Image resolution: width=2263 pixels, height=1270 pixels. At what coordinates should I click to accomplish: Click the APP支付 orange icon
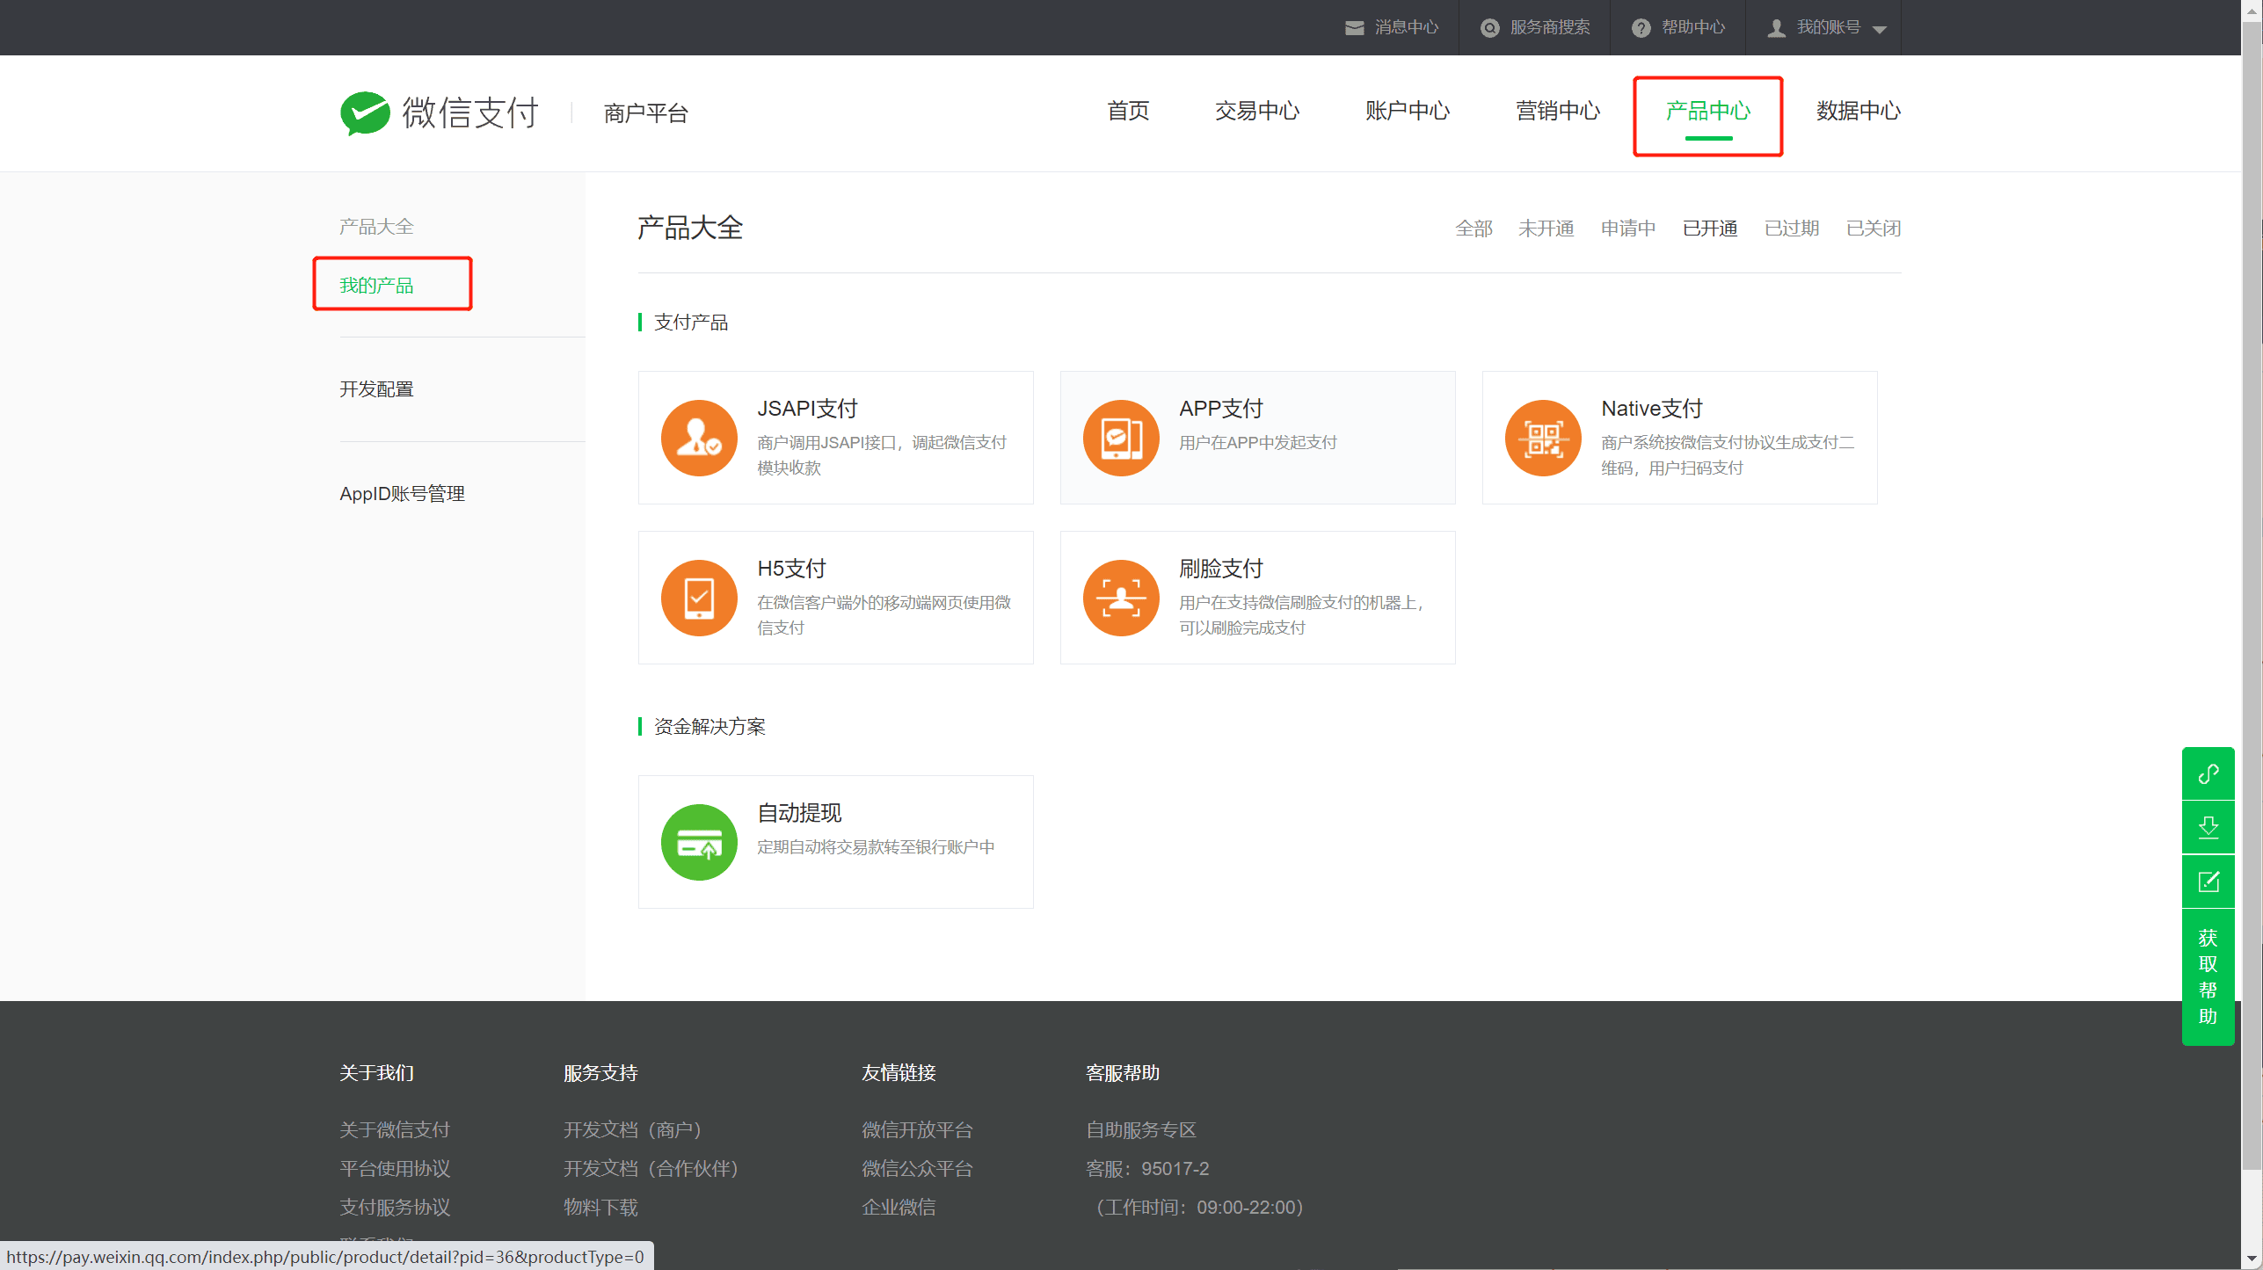[1121, 438]
